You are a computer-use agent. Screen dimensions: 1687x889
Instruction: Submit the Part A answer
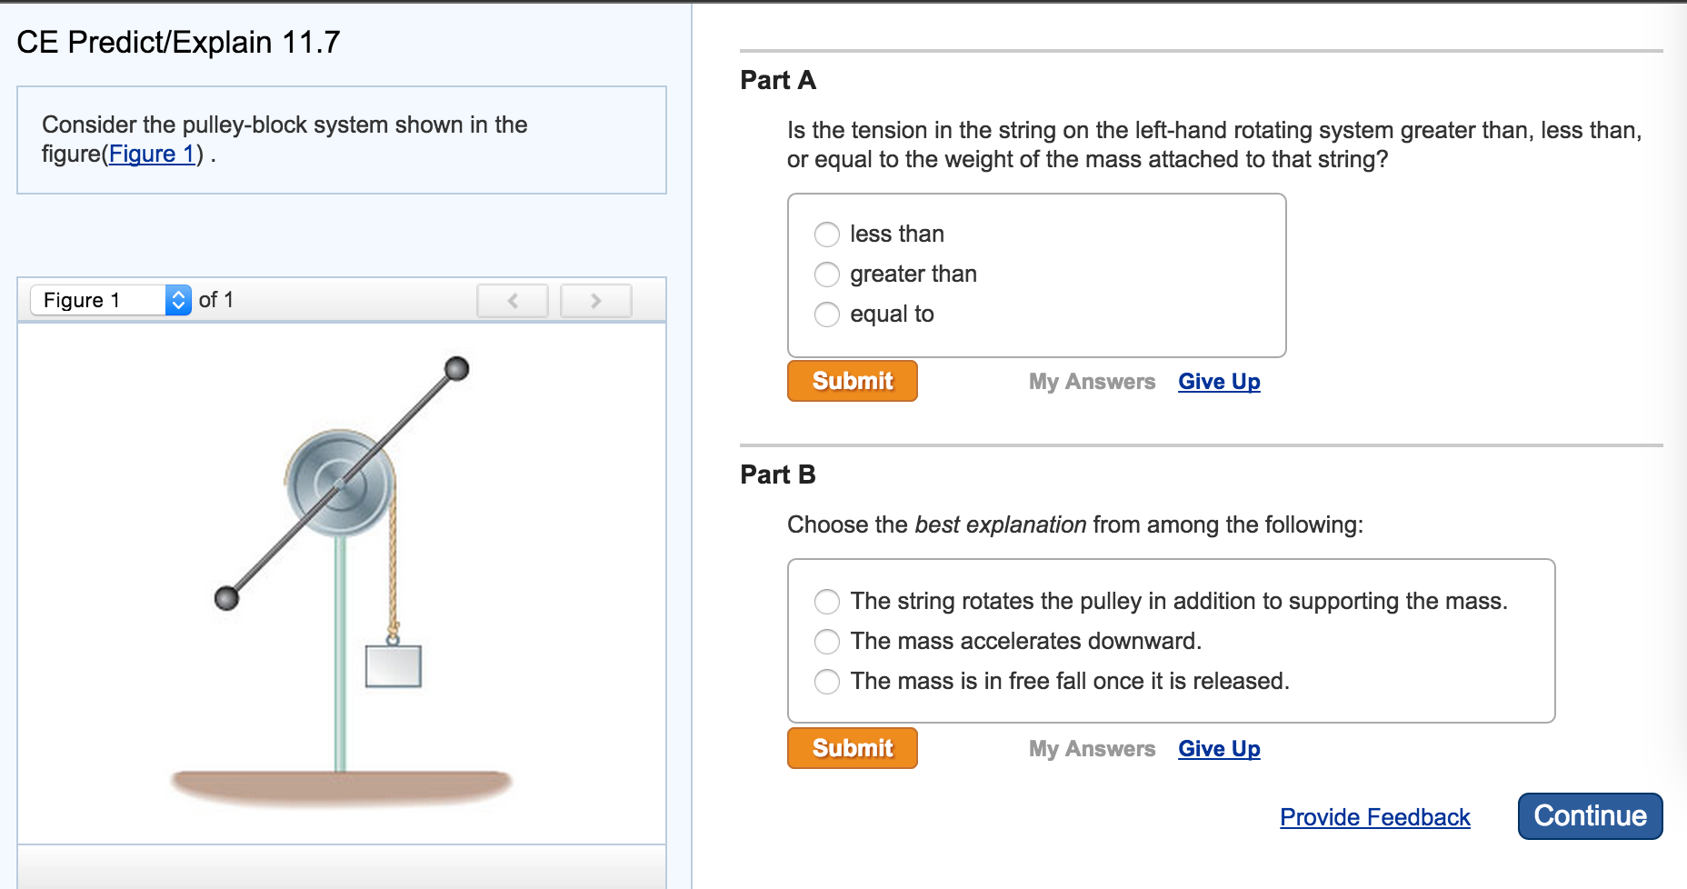tap(851, 381)
